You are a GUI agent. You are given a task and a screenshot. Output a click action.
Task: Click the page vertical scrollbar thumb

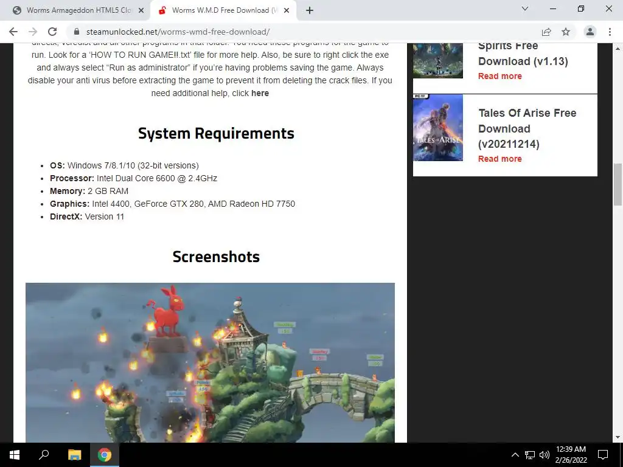(x=618, y=184)
